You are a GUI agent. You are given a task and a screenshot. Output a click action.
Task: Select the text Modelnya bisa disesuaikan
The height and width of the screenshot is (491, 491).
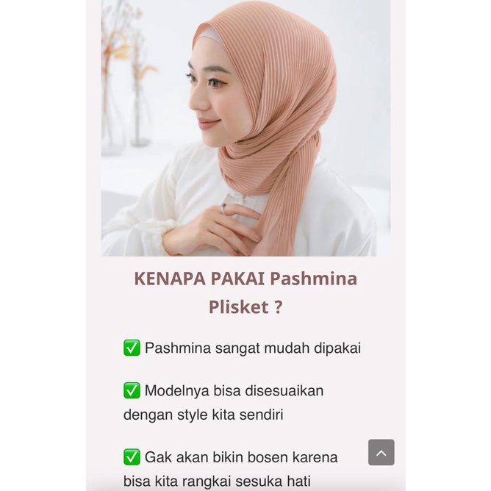(x=234, y=391)
